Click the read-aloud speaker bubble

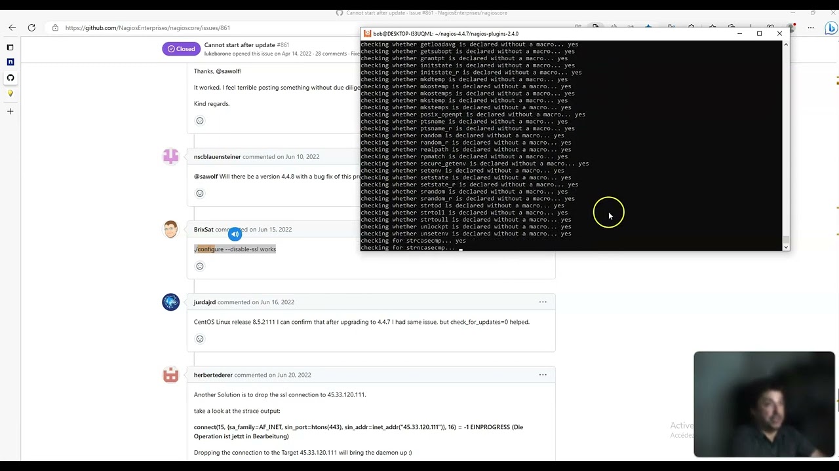(x=235, y=234)
